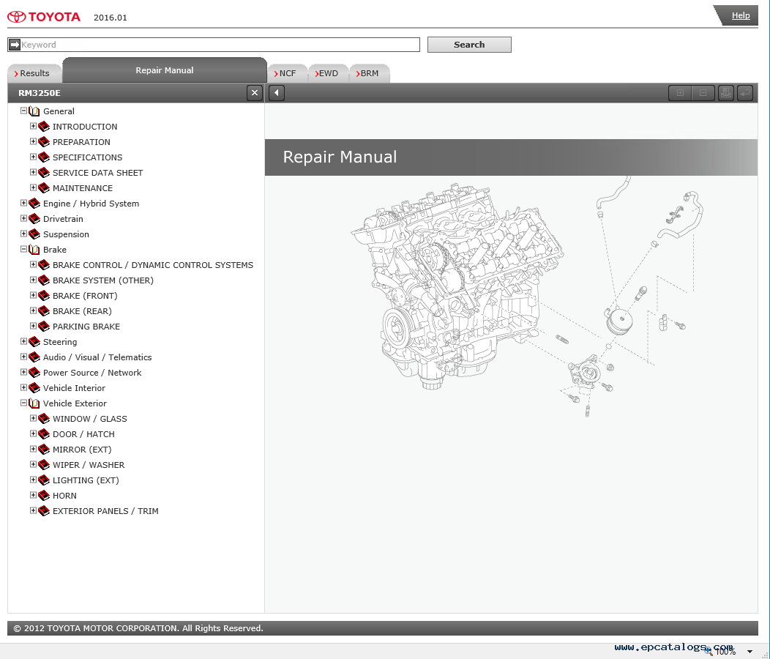Open the zoom level dropdown arrow

point(750,652)
